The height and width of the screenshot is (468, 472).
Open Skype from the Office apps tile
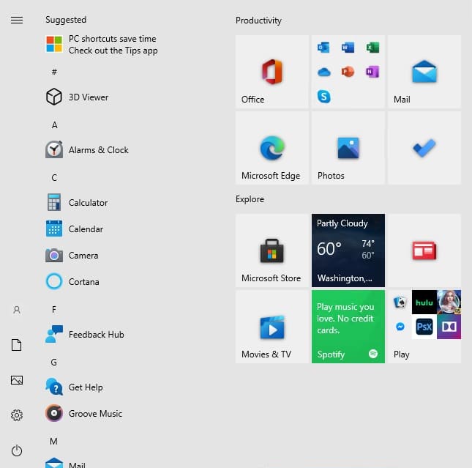pyautogui.click(x=323, y=97)
